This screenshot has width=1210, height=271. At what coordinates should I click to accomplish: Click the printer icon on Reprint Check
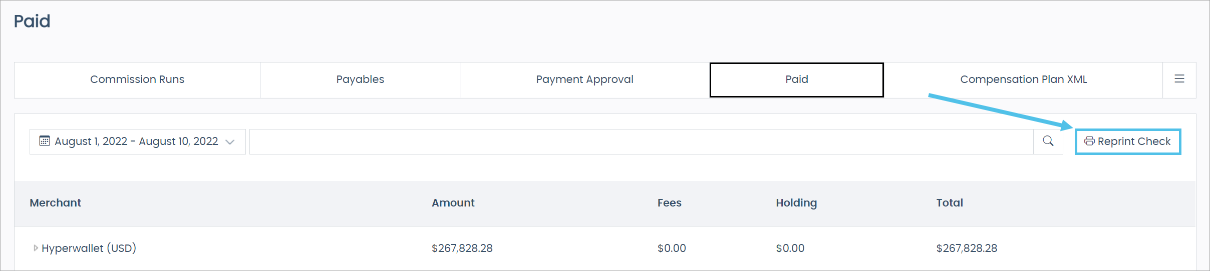point(1089,141)
